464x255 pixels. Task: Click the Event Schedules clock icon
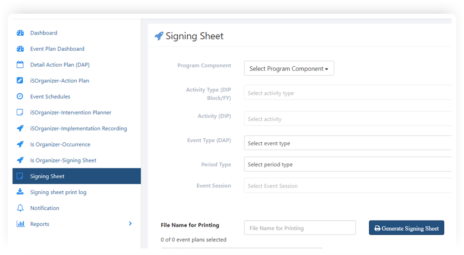[x=20, y=97]
